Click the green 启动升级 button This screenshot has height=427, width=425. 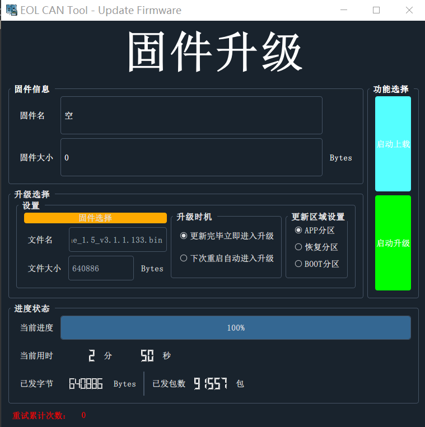(393, 243)
